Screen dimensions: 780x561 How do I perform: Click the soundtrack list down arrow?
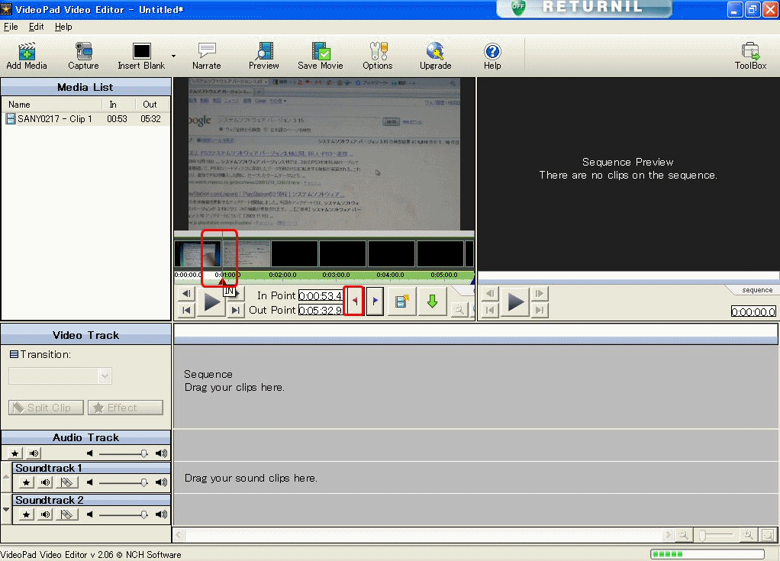(6, 509)
